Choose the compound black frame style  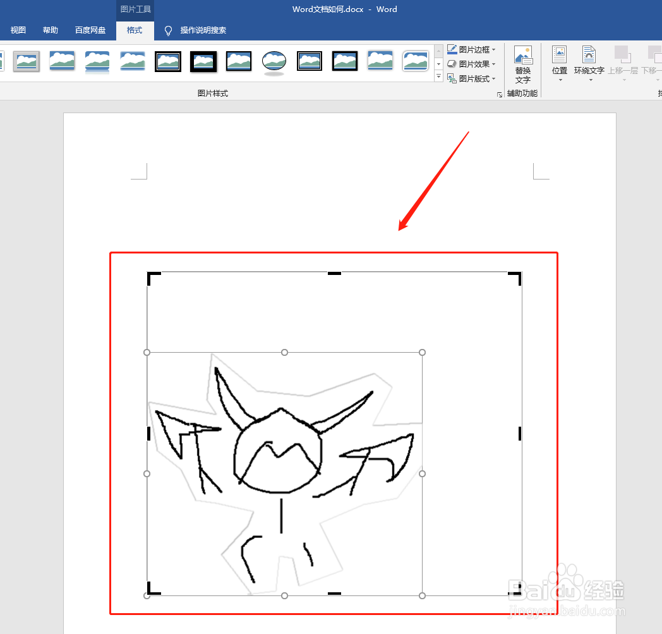pos(310,62)
